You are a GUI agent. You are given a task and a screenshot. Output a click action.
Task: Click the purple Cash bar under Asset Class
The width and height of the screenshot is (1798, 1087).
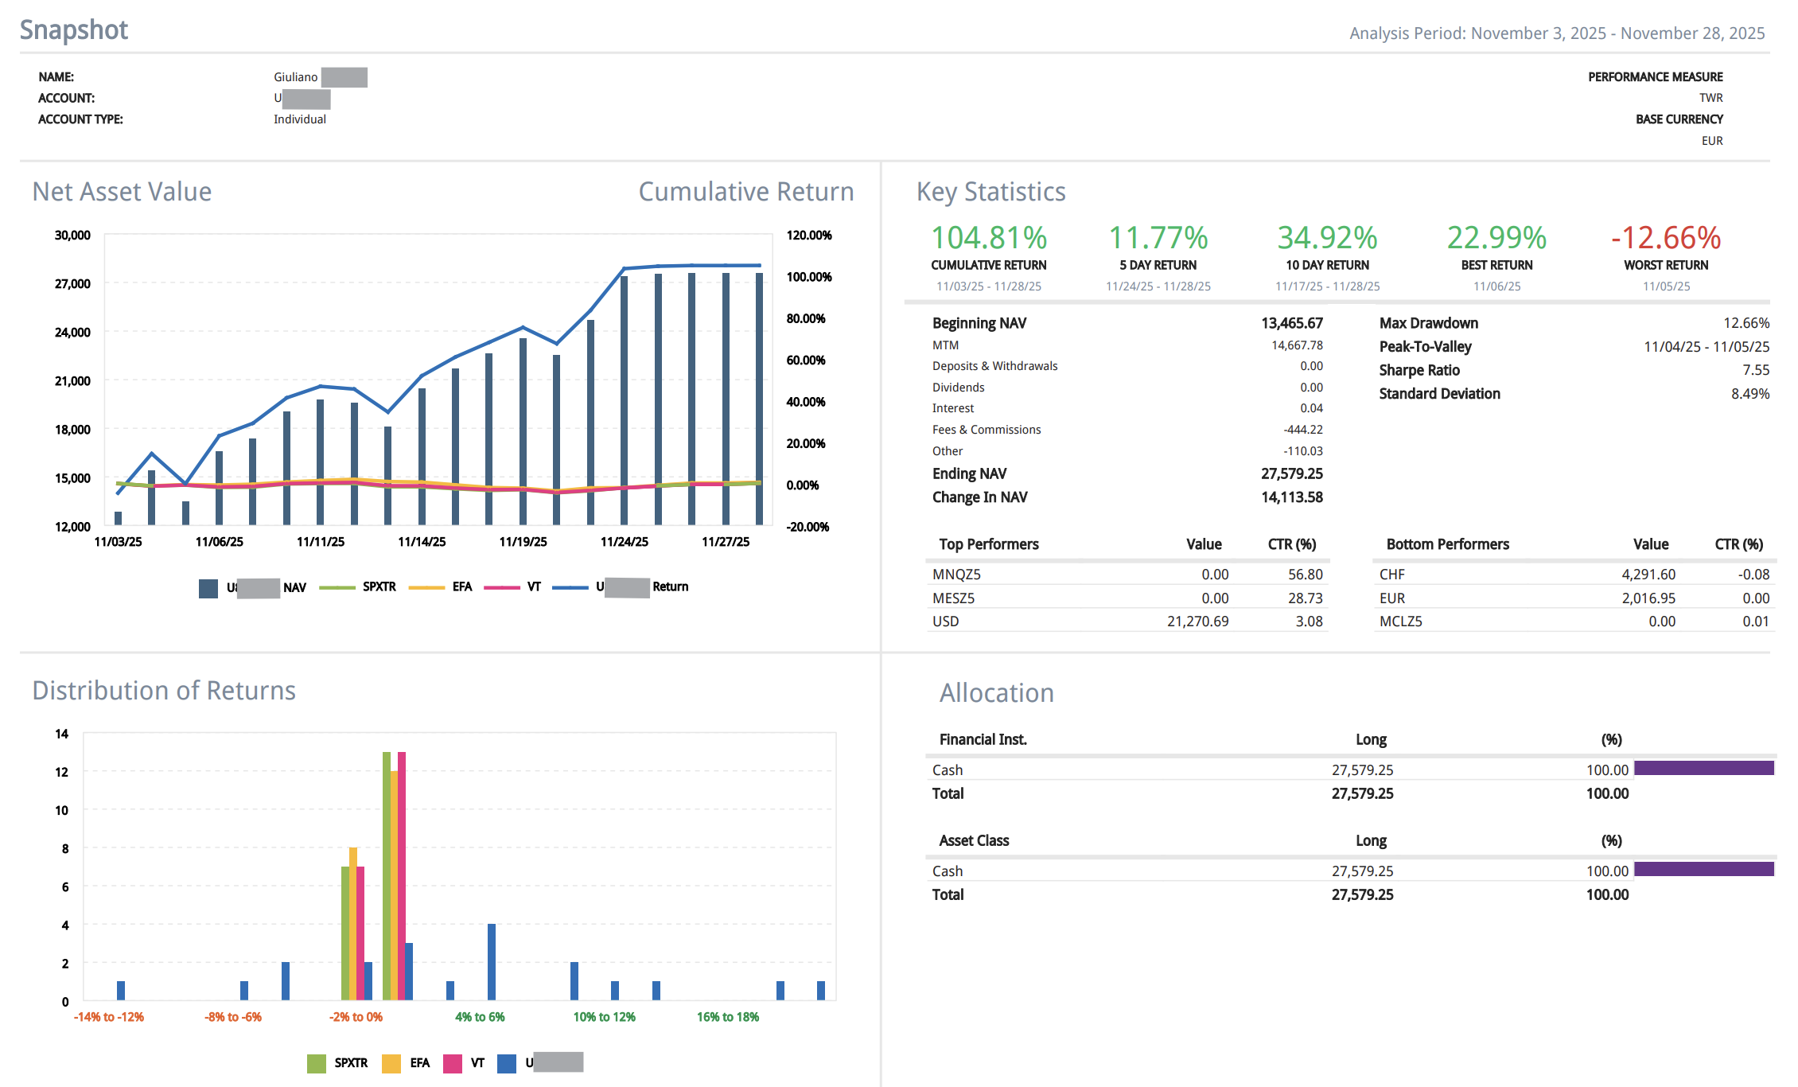pos(1703,869)
